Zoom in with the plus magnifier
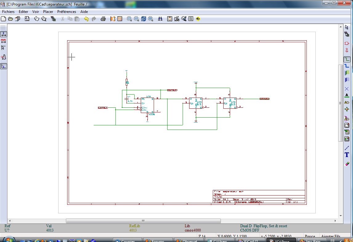Image resolution: width=353 pixels, height=242 pixels. pyautogui.click(x=129, y=19)
